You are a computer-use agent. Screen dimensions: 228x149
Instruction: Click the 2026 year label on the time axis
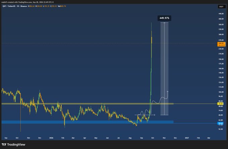[51, 138]
